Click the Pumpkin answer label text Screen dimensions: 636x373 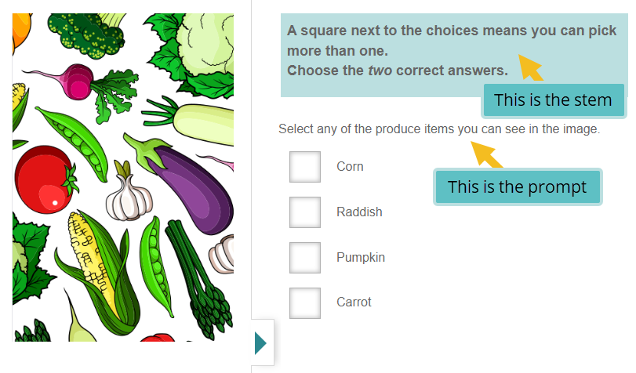point(361,258)
